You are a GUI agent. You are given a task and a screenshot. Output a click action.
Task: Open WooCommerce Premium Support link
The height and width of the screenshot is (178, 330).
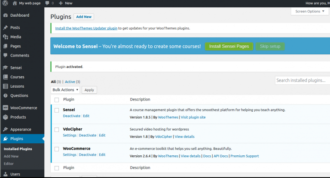pos(245,156)
